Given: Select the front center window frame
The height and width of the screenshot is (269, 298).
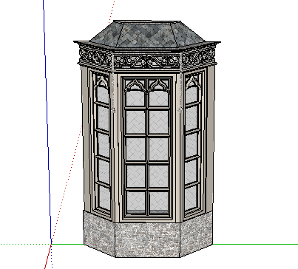Looking at the screenshot, I should point(147,148).
